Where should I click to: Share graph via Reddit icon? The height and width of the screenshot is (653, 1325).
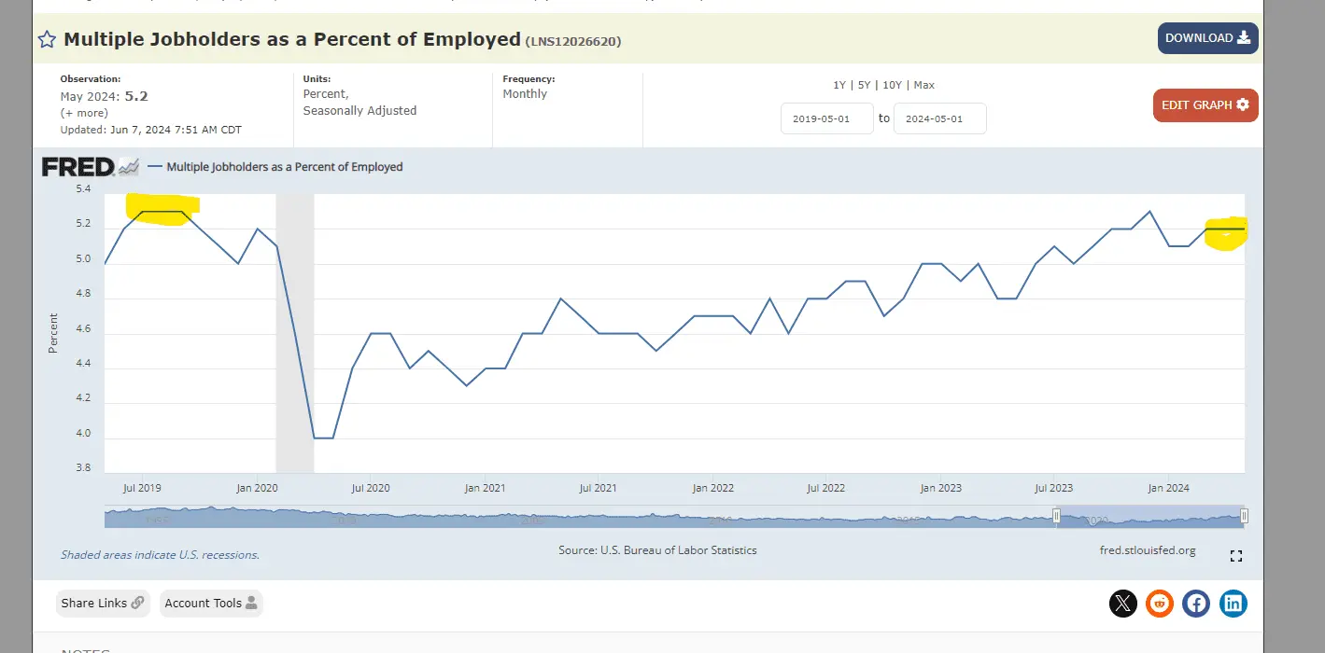pyautogui.click(x=1160, y=604)
